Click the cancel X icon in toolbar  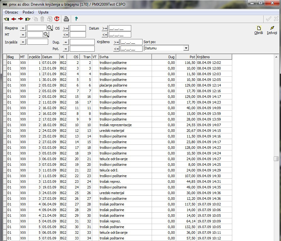point(276,19)
